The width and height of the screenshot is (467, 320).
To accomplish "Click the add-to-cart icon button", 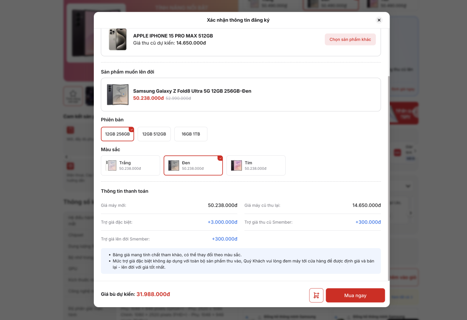I will 316,295.
